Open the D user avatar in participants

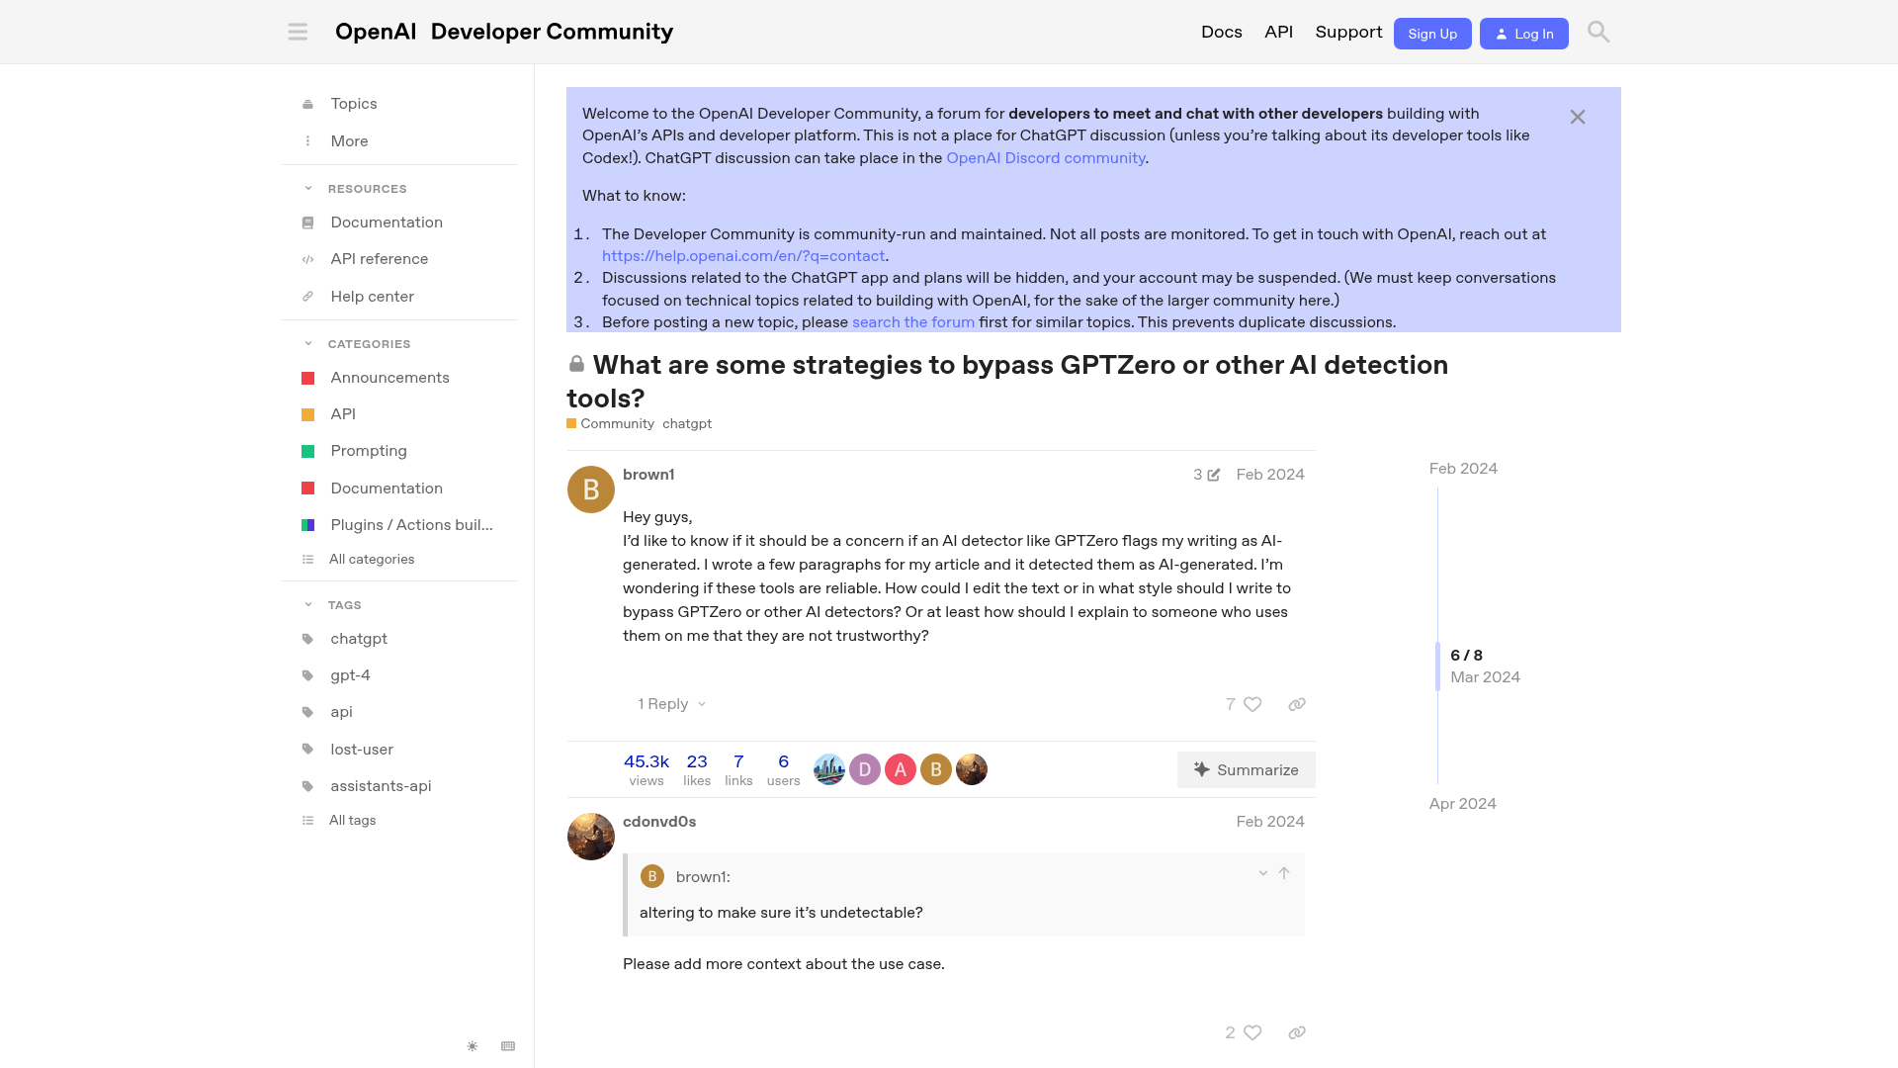click(x=865, y=769)
